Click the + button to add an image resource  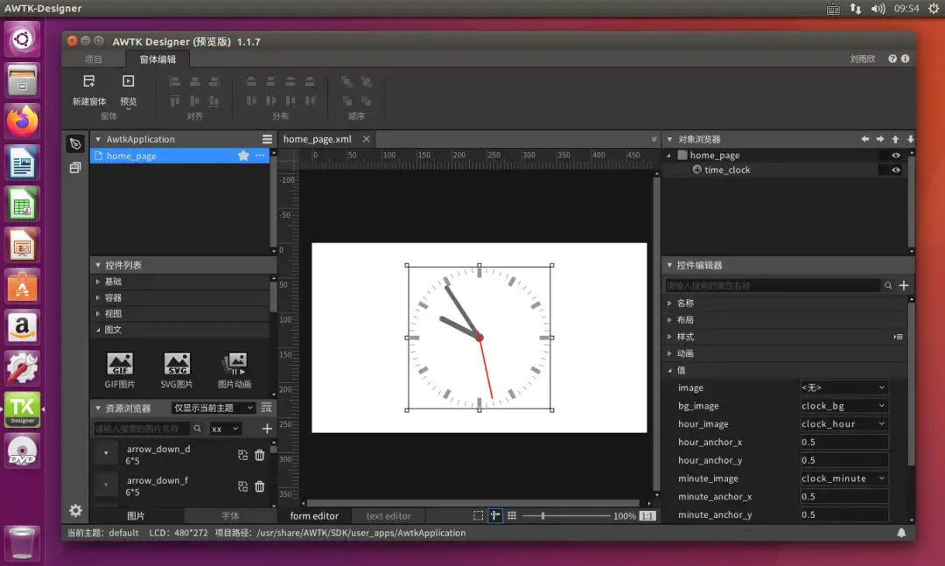tap(265, 428)
